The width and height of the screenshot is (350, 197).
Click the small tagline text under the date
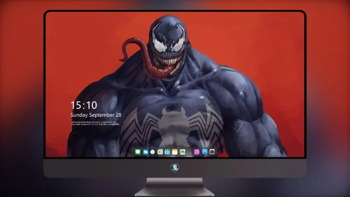(x=95, y=123)
